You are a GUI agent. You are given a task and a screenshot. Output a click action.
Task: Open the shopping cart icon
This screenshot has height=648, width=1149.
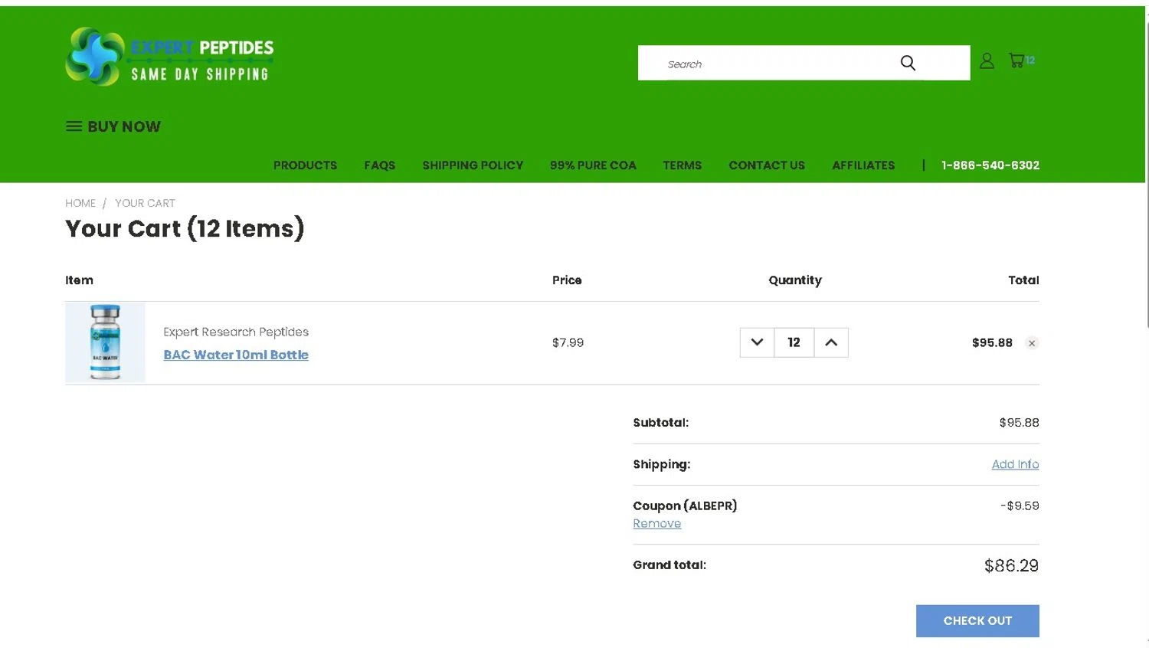point(1017,61)
